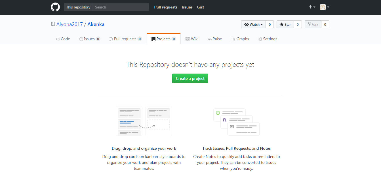Click the Akenka repository name link
The height and width of the screenshot is (180, 381).
click(96, 24)
